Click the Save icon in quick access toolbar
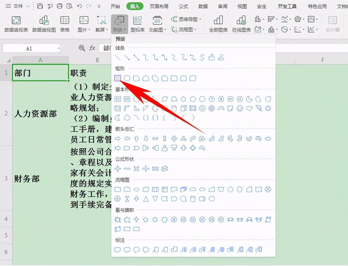 click(40, 6)
